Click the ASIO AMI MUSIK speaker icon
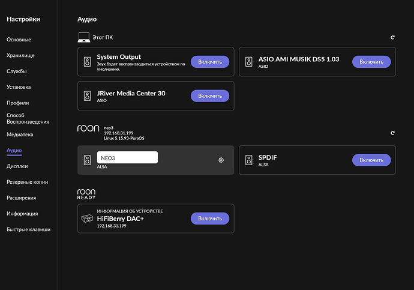 [x=249, y=62]
